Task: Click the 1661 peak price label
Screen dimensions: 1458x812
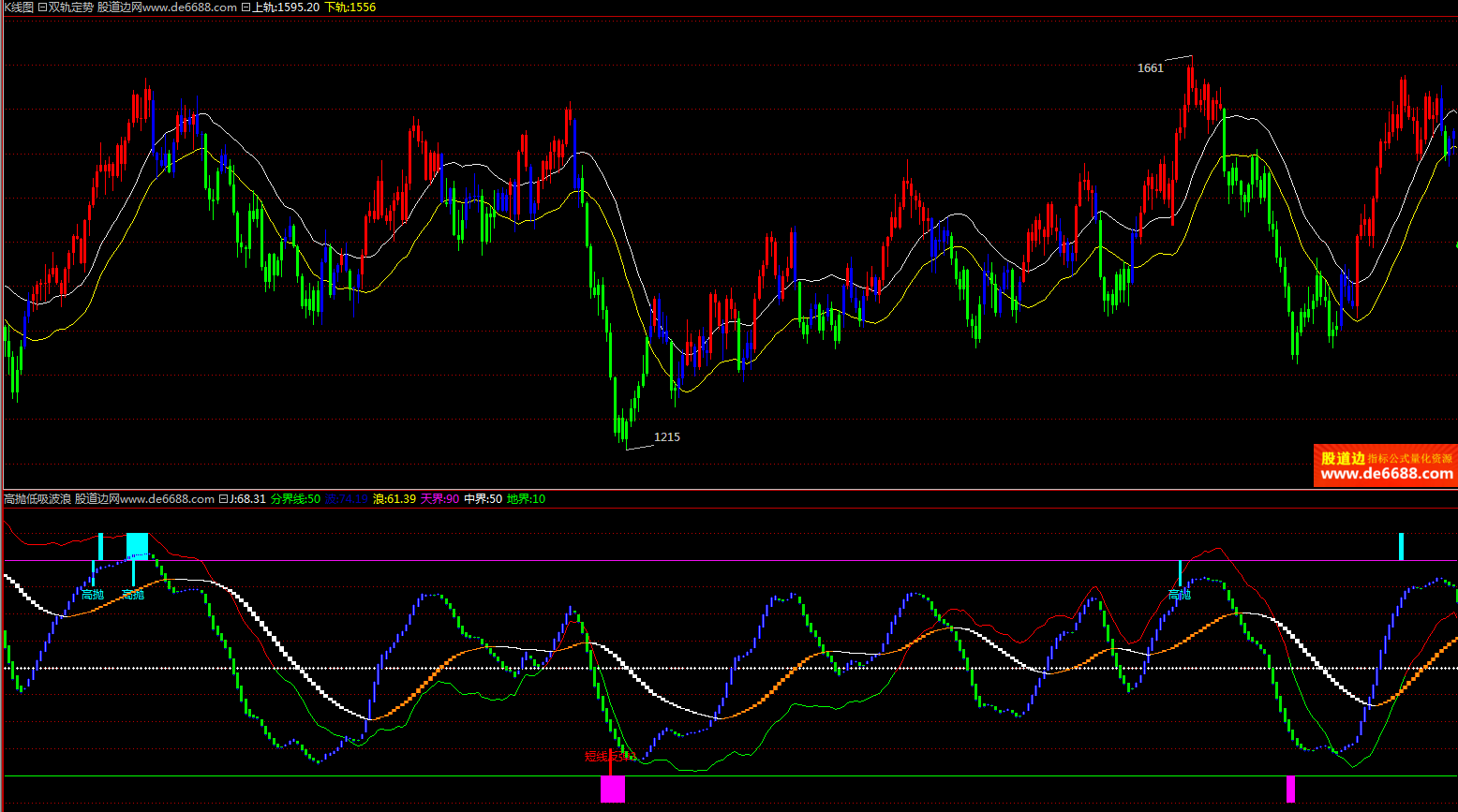Action: pos(1150,68)
